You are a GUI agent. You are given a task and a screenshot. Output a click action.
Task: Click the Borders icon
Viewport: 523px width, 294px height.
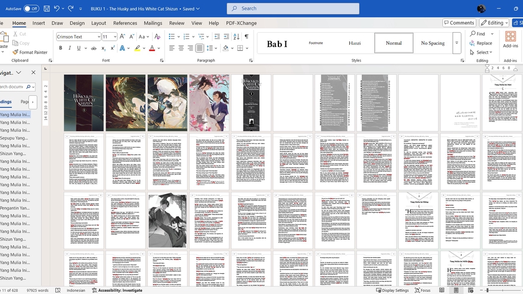click(240, 48)
